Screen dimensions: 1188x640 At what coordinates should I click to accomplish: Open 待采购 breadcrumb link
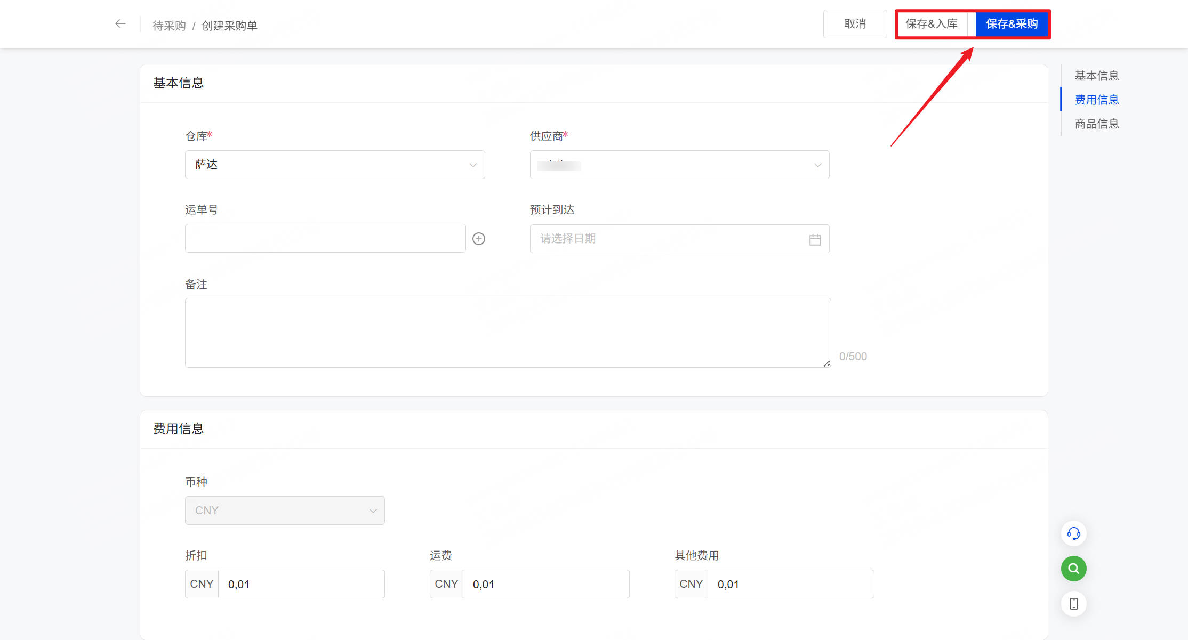pyautogui.click(x=169, y=26)
